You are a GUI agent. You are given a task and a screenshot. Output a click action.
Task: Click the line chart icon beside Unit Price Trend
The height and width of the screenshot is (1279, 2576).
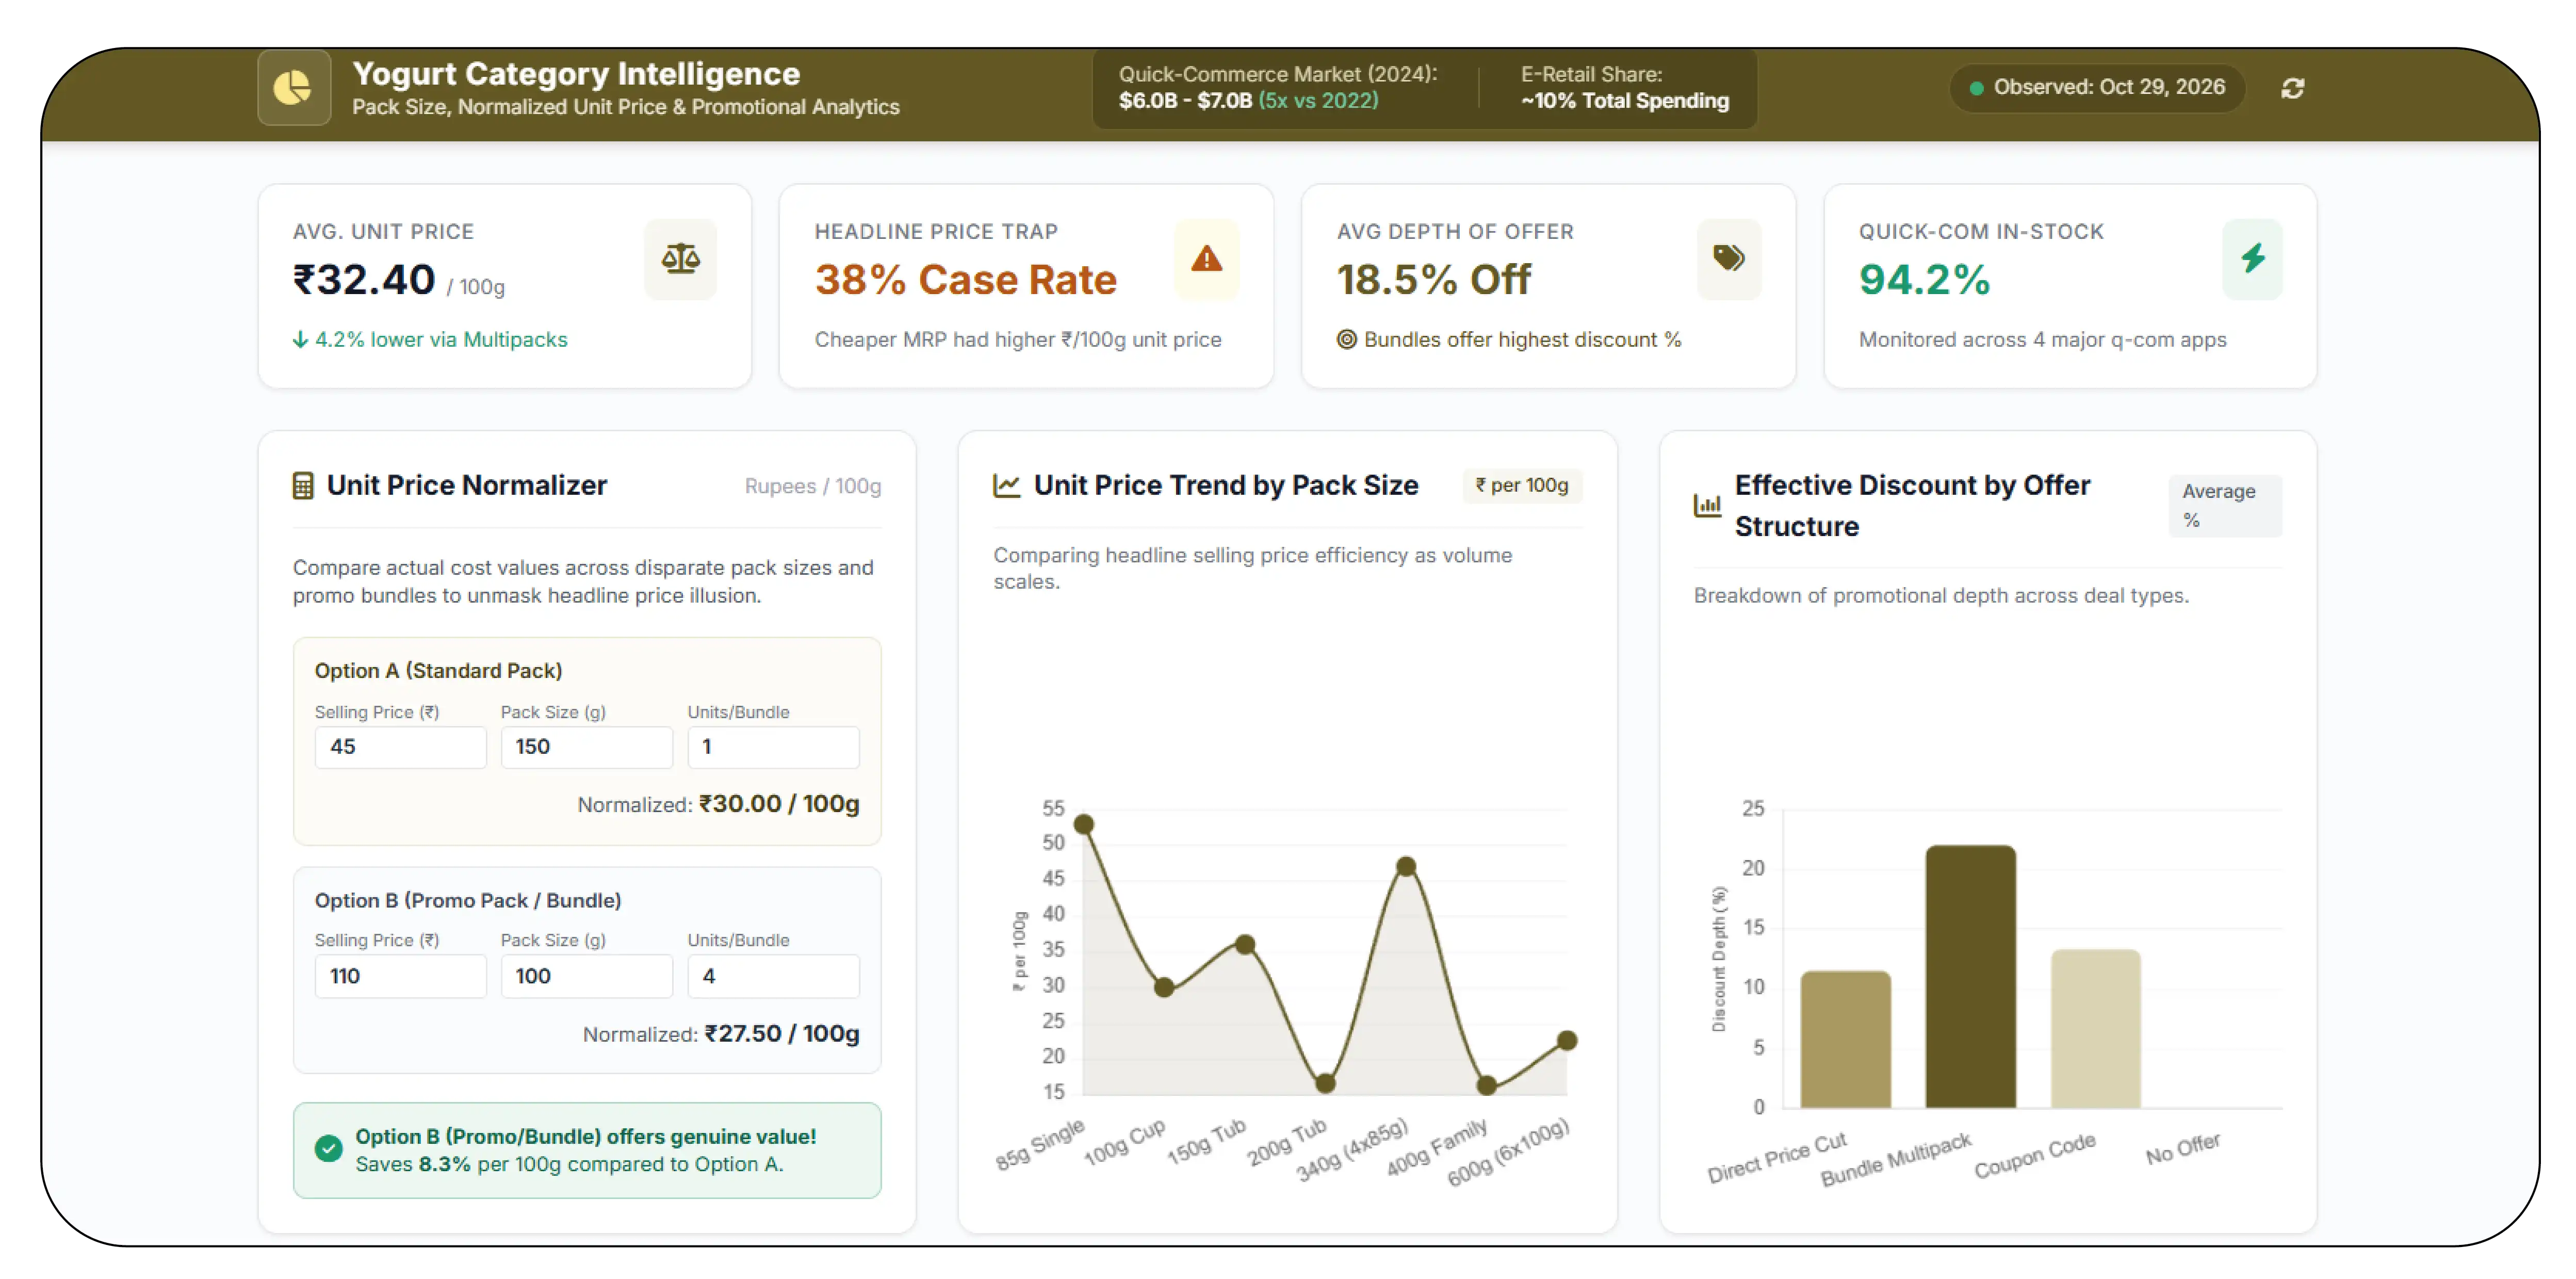coord(1006,485)
